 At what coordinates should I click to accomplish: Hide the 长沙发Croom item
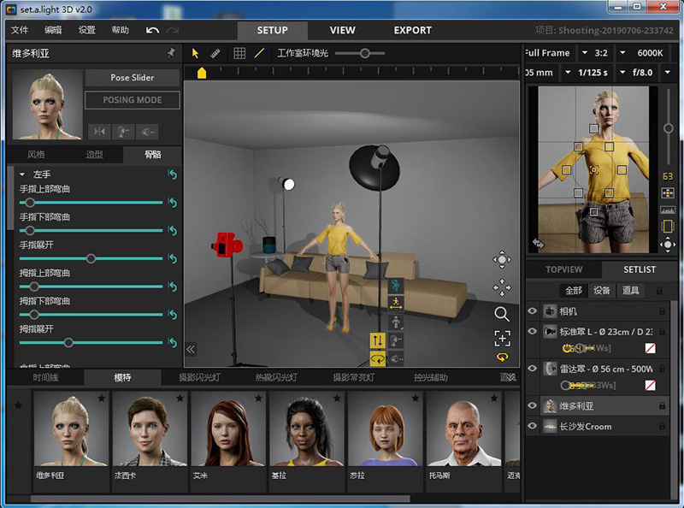pos(532,426)
